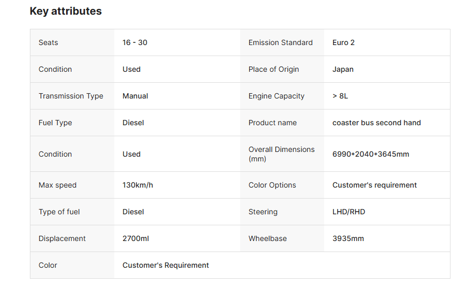Select the Euro 2 value
461x284 pixels.
pyautogui.click(x=344, y=42)
